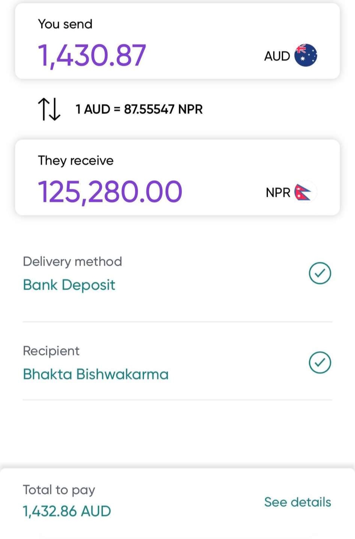Click the Recipient checkmark icon
Viewport: 355px width, 539px height.
[x=320, y=362]
